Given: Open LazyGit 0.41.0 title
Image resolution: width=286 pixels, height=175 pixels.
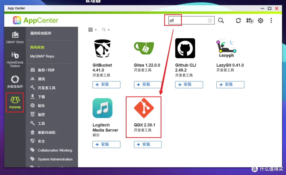Looking at the screenshot, I should [x=230, y=65].
